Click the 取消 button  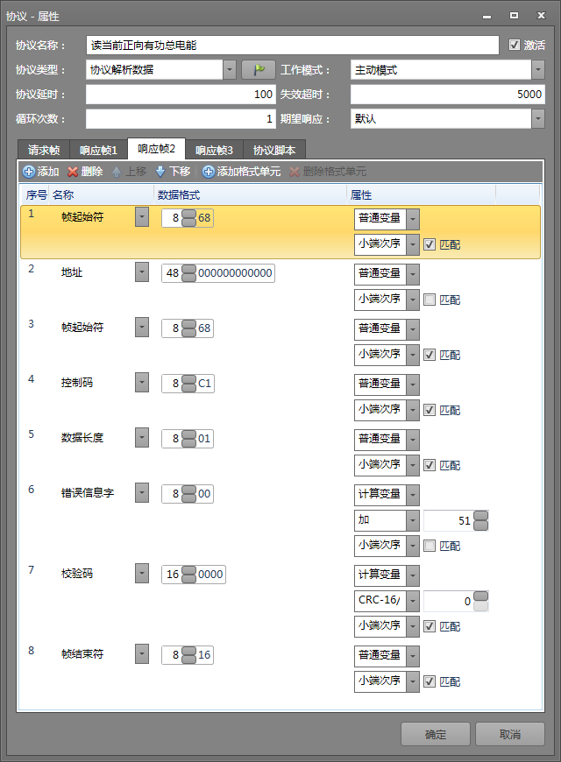click(510, 734)
